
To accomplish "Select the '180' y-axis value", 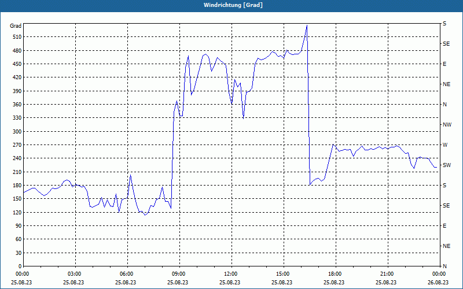I will 17,186.
